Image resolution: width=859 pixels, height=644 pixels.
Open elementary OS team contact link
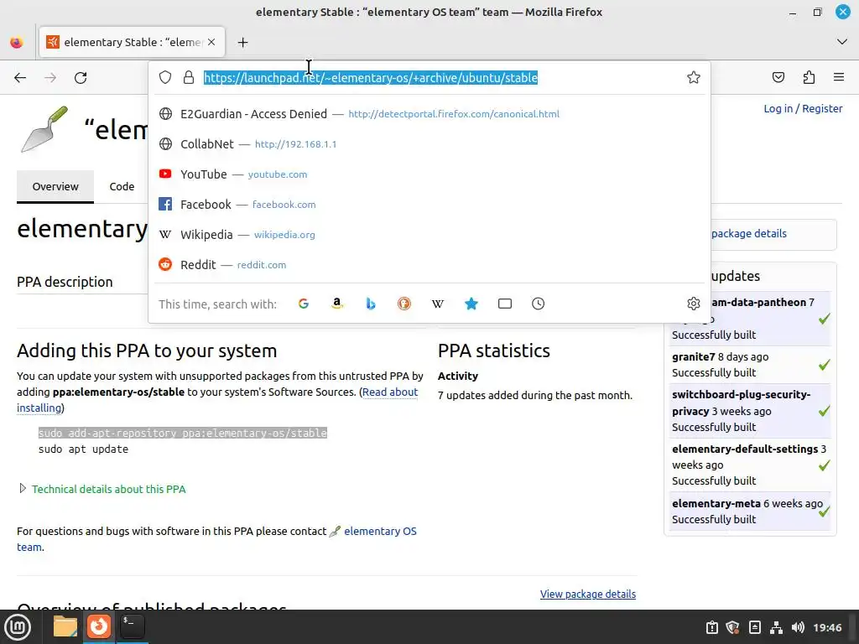pos(380,531)
